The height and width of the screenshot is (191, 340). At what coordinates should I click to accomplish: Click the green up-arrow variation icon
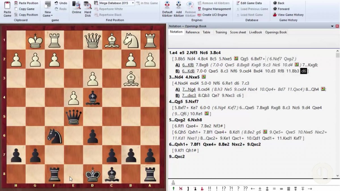173,188
